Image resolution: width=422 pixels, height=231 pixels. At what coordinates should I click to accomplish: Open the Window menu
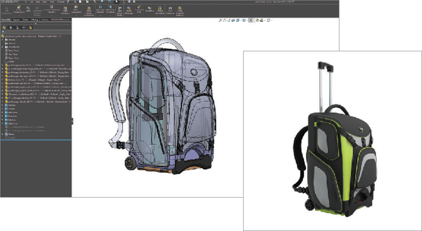coord(61,2)
